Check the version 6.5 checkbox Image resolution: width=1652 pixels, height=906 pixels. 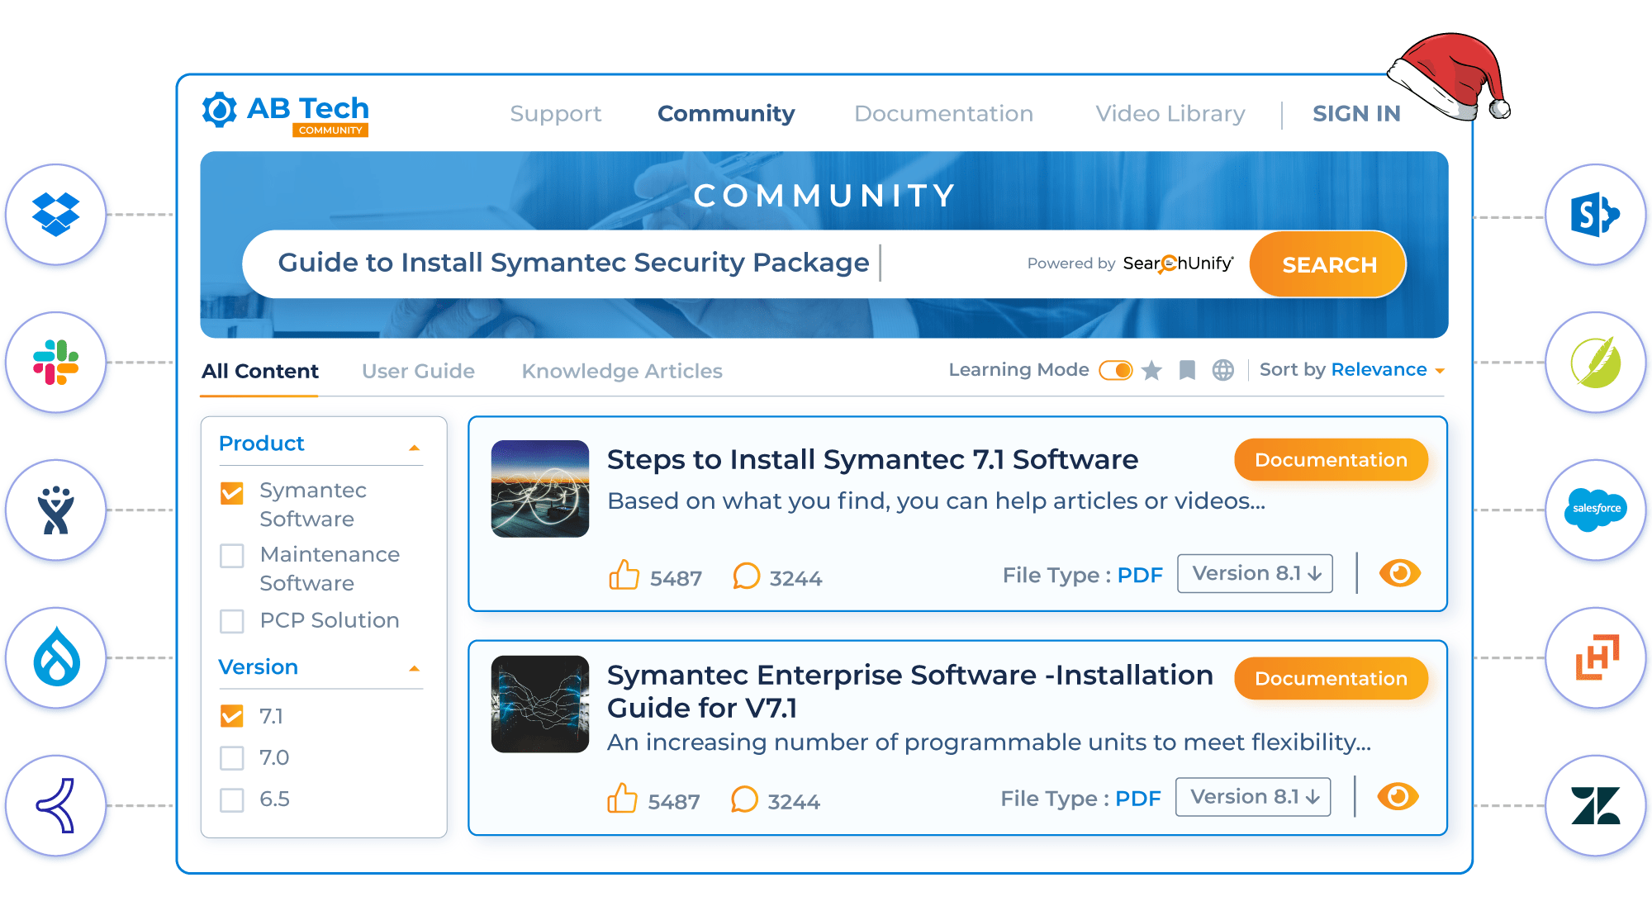[x=232, y=800]
